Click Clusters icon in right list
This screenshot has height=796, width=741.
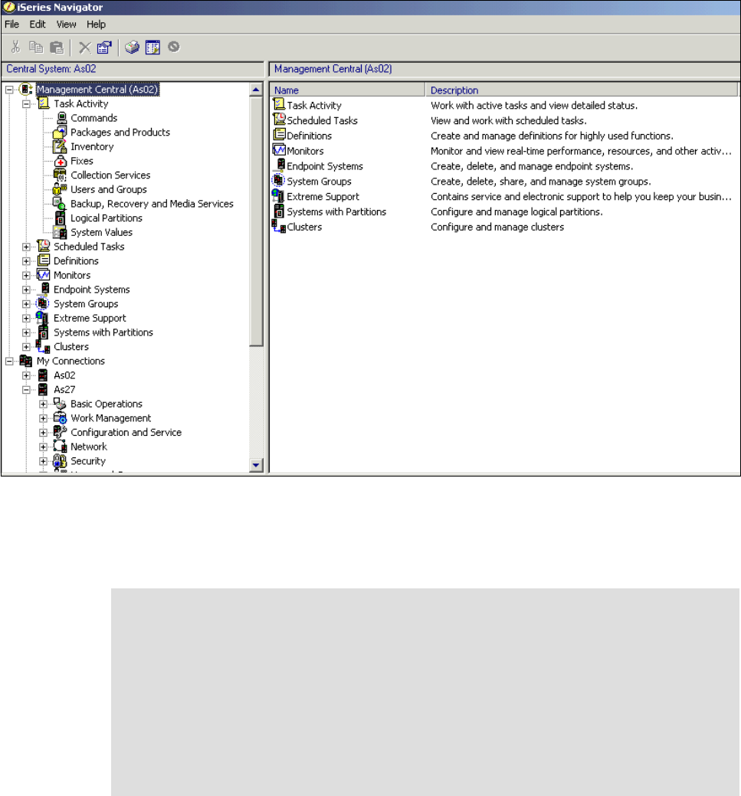pyautogui.click(x=278, y=226)
